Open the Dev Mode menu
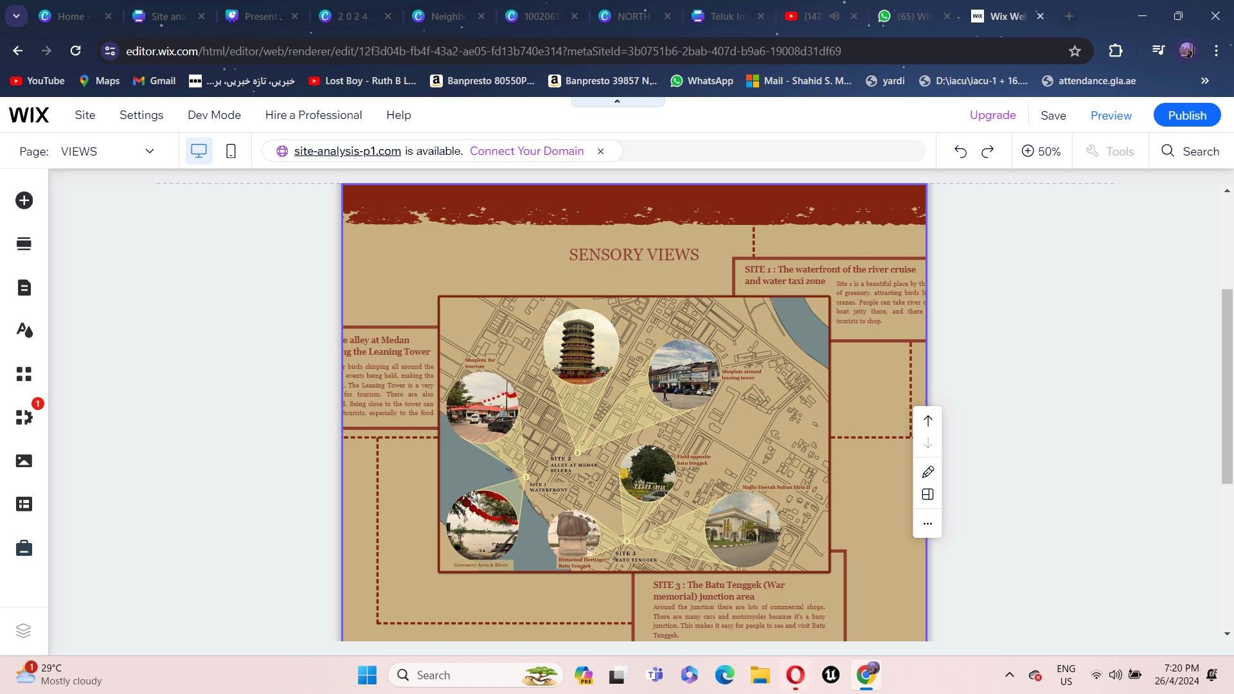This screenshot has height=694, width=1234. point(214,115)
